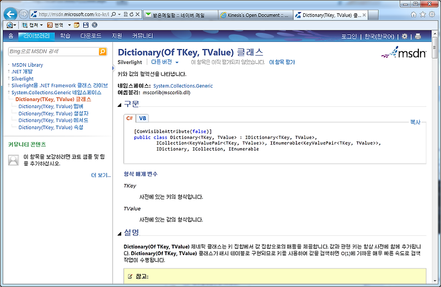Click the 번역 translate toolbar button
Viewport: 441px width, 287px height.
click(x=56, y=25)
